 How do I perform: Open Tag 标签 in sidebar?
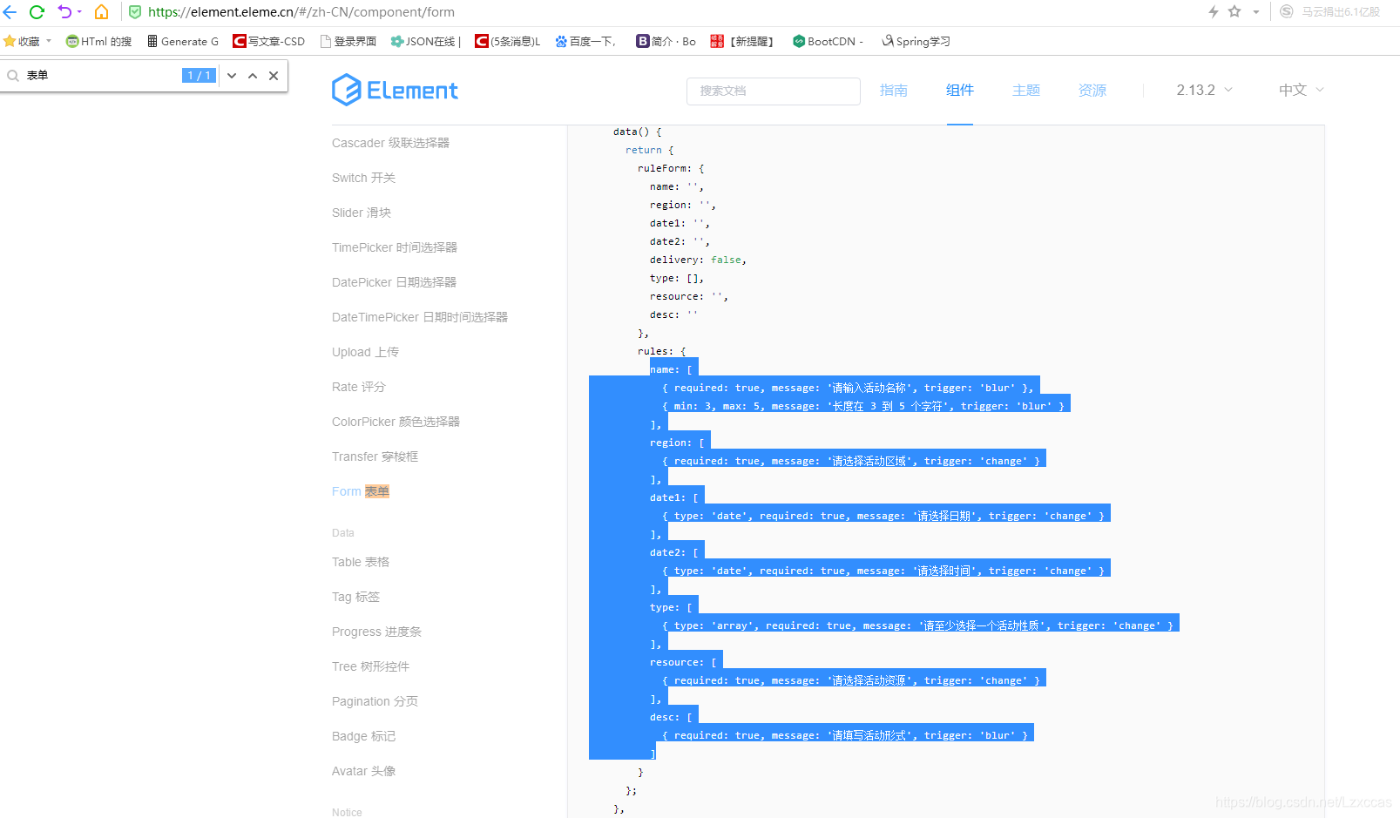click(x=355, y=597)
